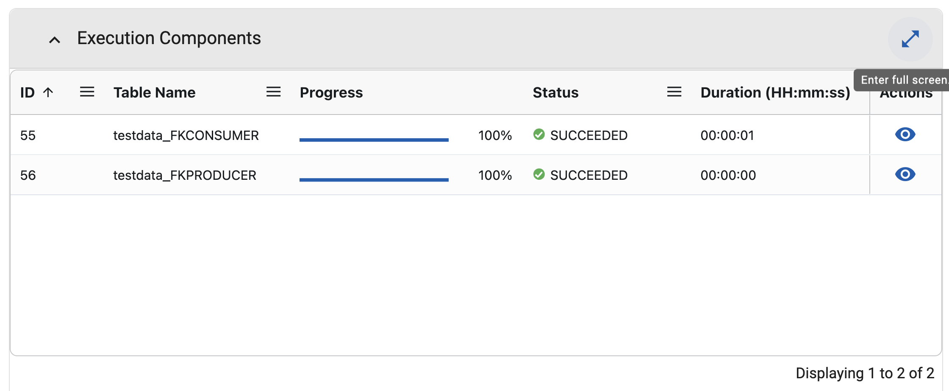Viewport: 949px width, 391px height.
Task: Click the progress bar for testdata_FKCONSUMER
Action: 374,140
